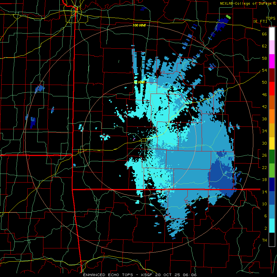This screenshot has width=277, height=277.
Task: Click the 'ENHANCED ECHO TOPS' title text
Action: point(108,275)
